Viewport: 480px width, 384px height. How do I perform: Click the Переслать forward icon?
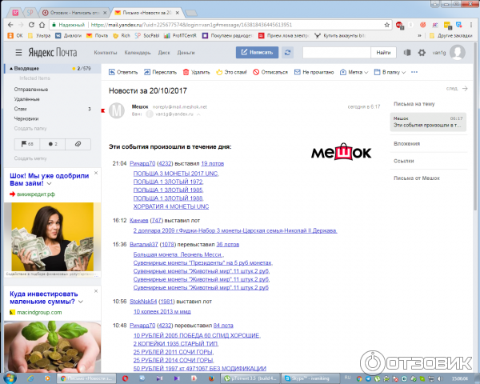148,72
